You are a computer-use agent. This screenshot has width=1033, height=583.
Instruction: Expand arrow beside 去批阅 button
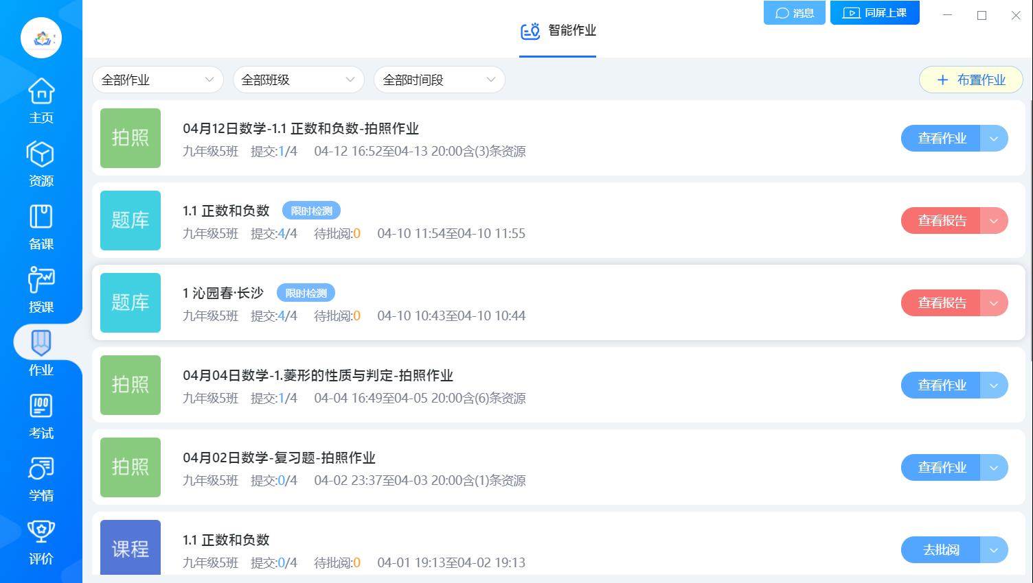click(994, 550)
